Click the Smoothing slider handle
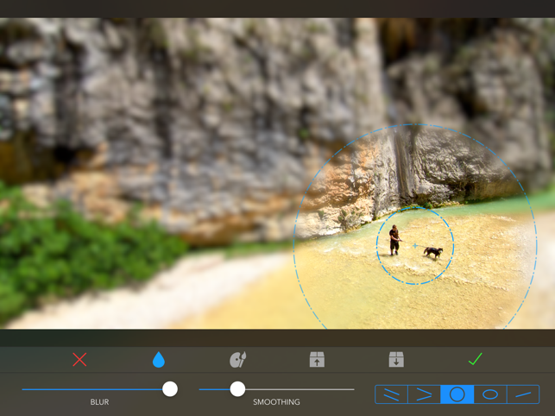The width and height of the screenshot is (555, 416). tap(237, 389)
